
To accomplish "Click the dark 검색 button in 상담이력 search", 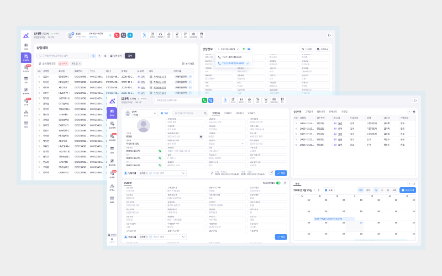I will pyautogui.click(x=129, y=55).
